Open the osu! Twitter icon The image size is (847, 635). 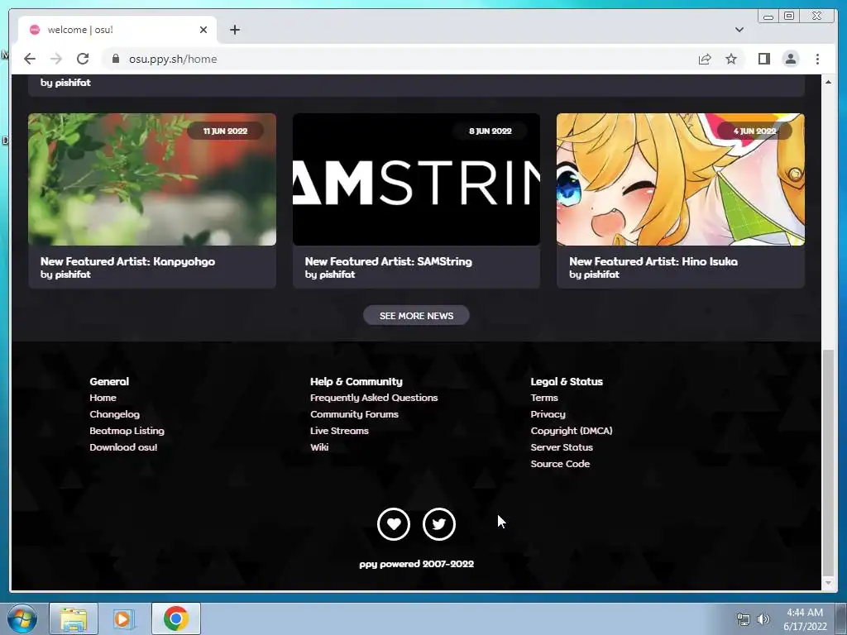(x=438, y=523)
